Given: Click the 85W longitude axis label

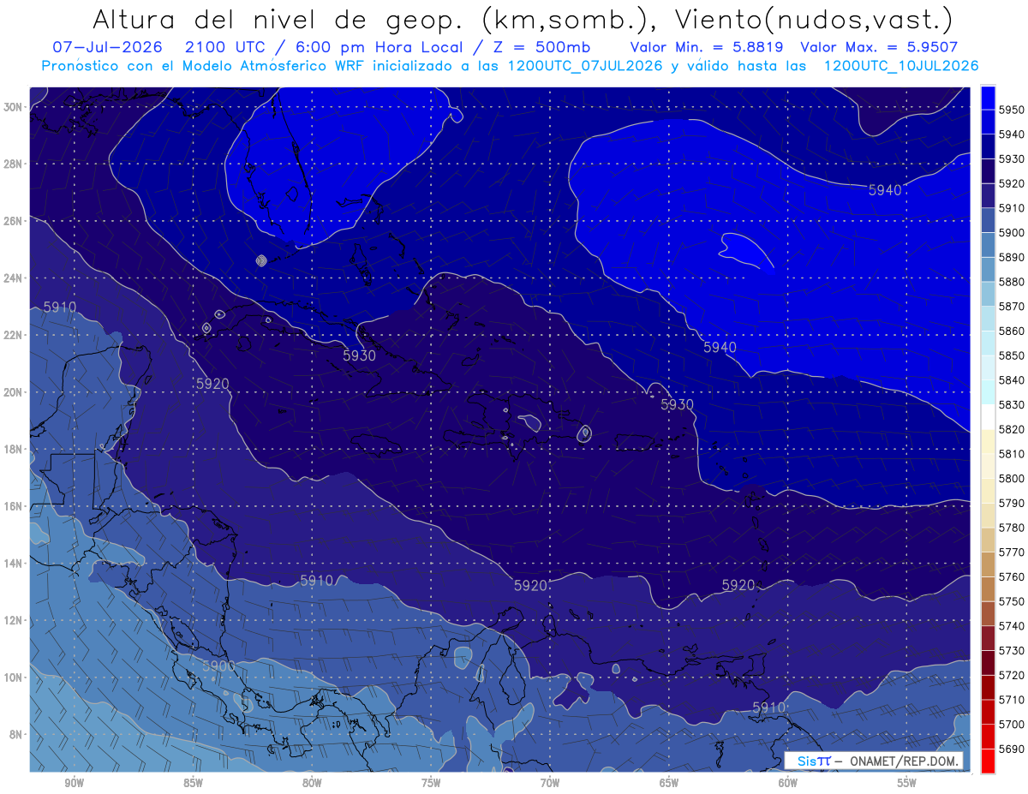Looking at the screenshot, I should pyautogui.click(x=193, y=783).
